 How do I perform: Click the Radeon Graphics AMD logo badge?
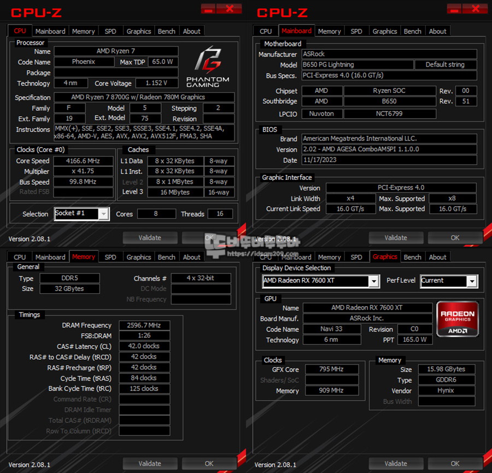[458, 319]
